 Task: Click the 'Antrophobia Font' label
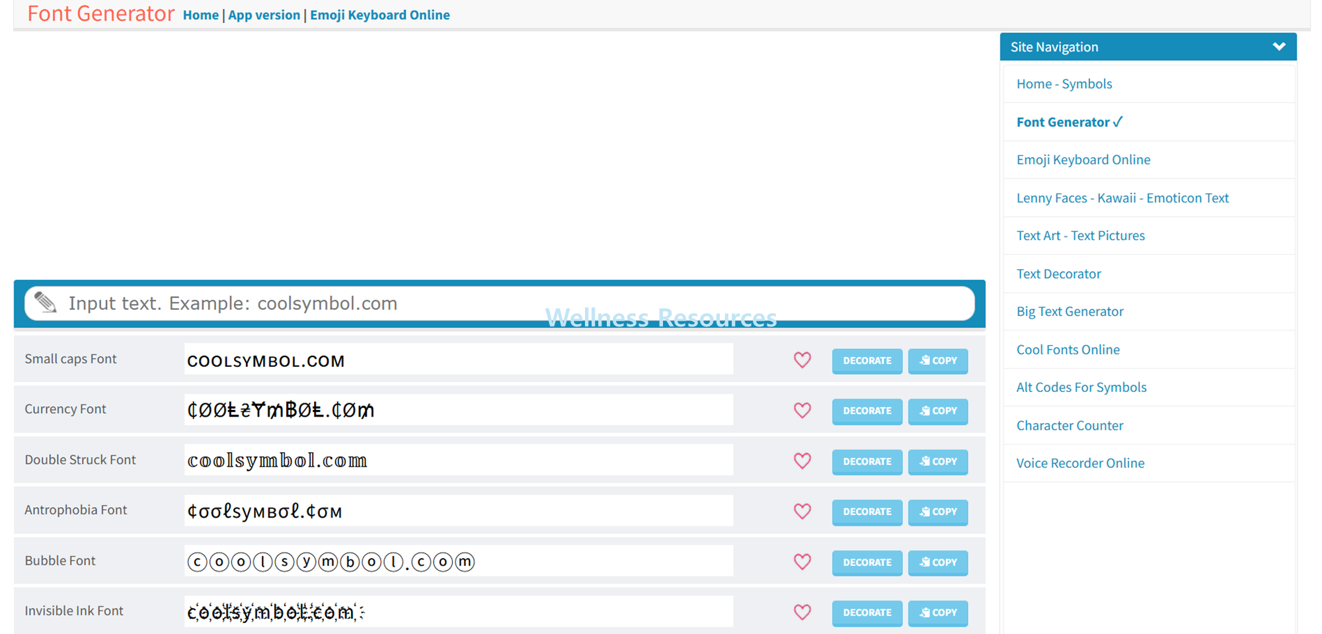click(76, 510)
